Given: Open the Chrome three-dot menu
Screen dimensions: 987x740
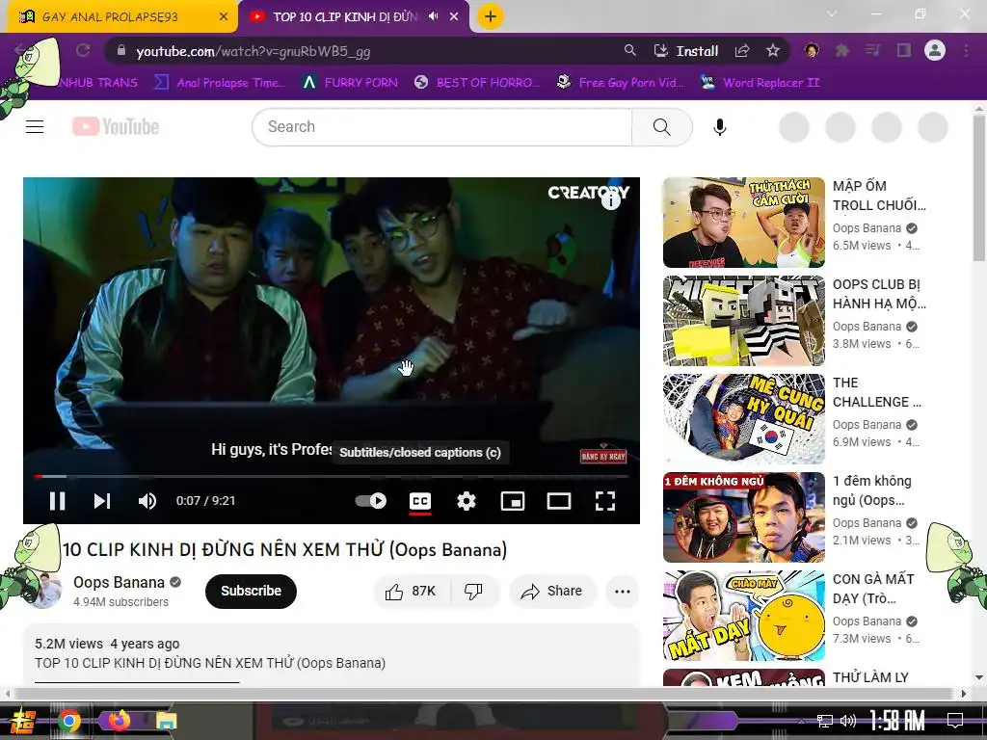Looking at the screenshot, I should click(x=966, y=50).
